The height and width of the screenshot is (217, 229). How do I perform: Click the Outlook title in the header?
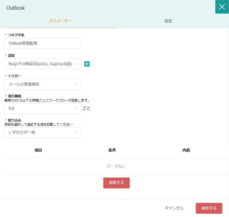coord(16,8)
